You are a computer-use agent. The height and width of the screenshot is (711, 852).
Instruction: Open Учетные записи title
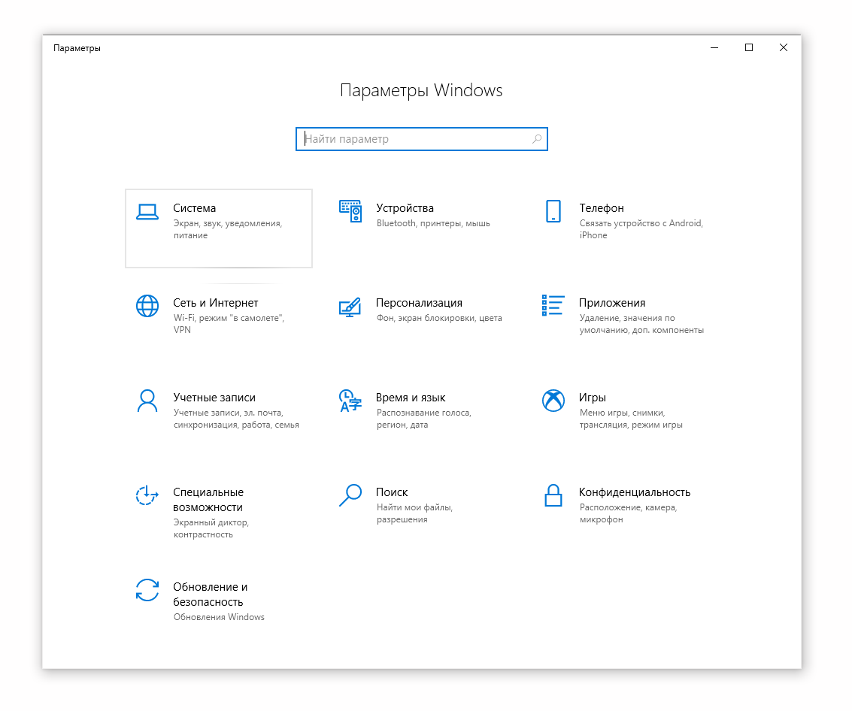click(214, 398)
